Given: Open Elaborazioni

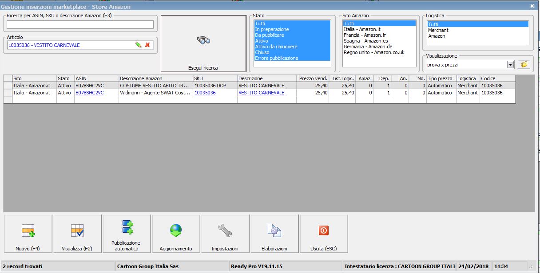Looking at the screenshot, I should click(274, 234).
